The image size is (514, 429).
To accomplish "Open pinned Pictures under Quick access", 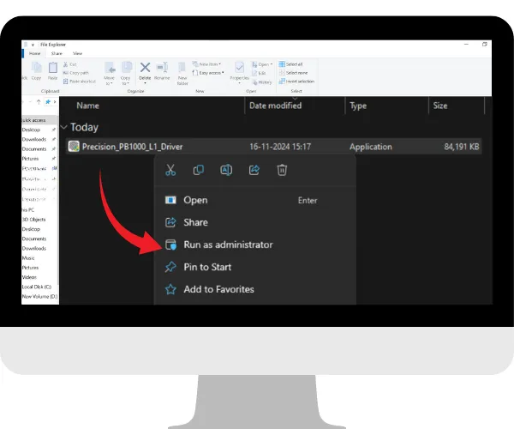I will pos(30,159).
